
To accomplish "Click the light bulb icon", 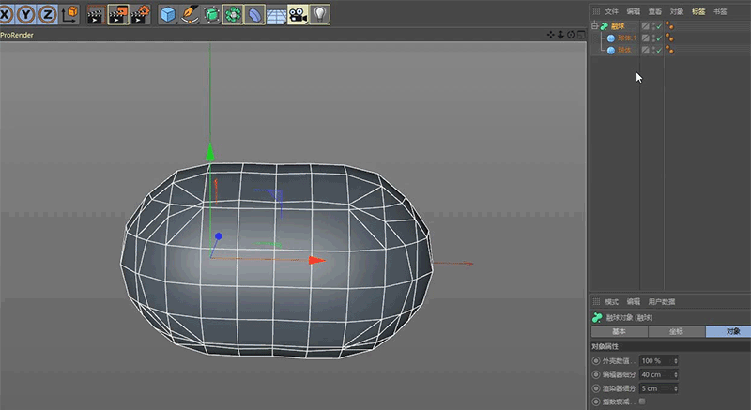I will (320, 14).
